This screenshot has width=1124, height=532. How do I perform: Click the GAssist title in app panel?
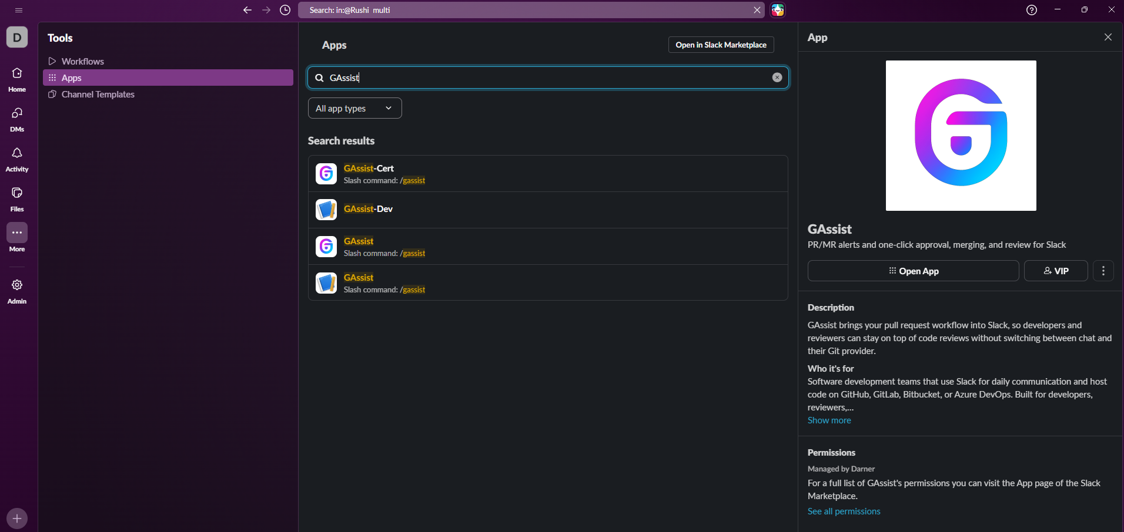(829, 229)
